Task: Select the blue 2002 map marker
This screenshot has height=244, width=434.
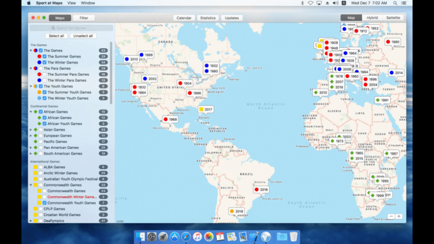Action: coord(150,79)
